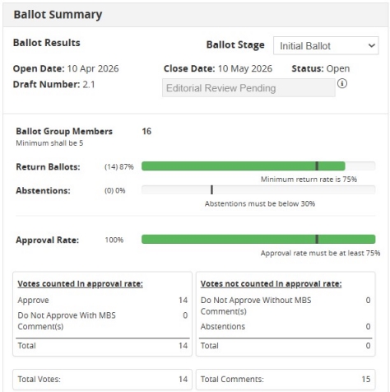
Task: Click the 75% threshold marker on Return Ballots bar
Action: [317, 166]
